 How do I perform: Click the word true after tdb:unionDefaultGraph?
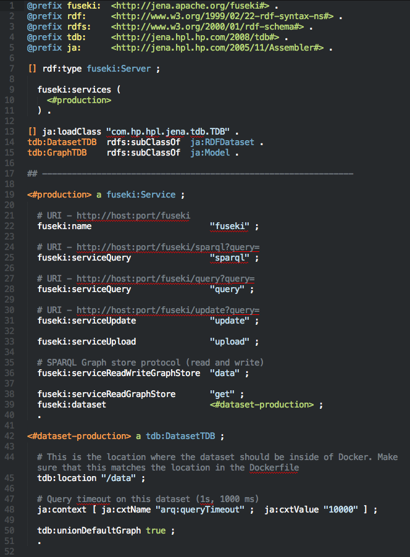click(x=156, y=530)
